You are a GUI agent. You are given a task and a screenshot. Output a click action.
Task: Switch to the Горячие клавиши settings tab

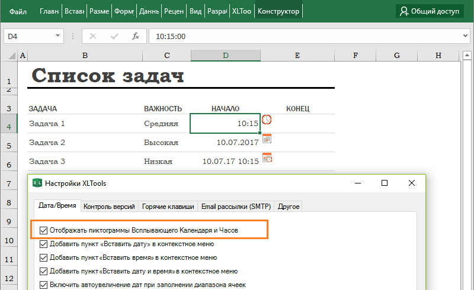(x=168, y=207)
